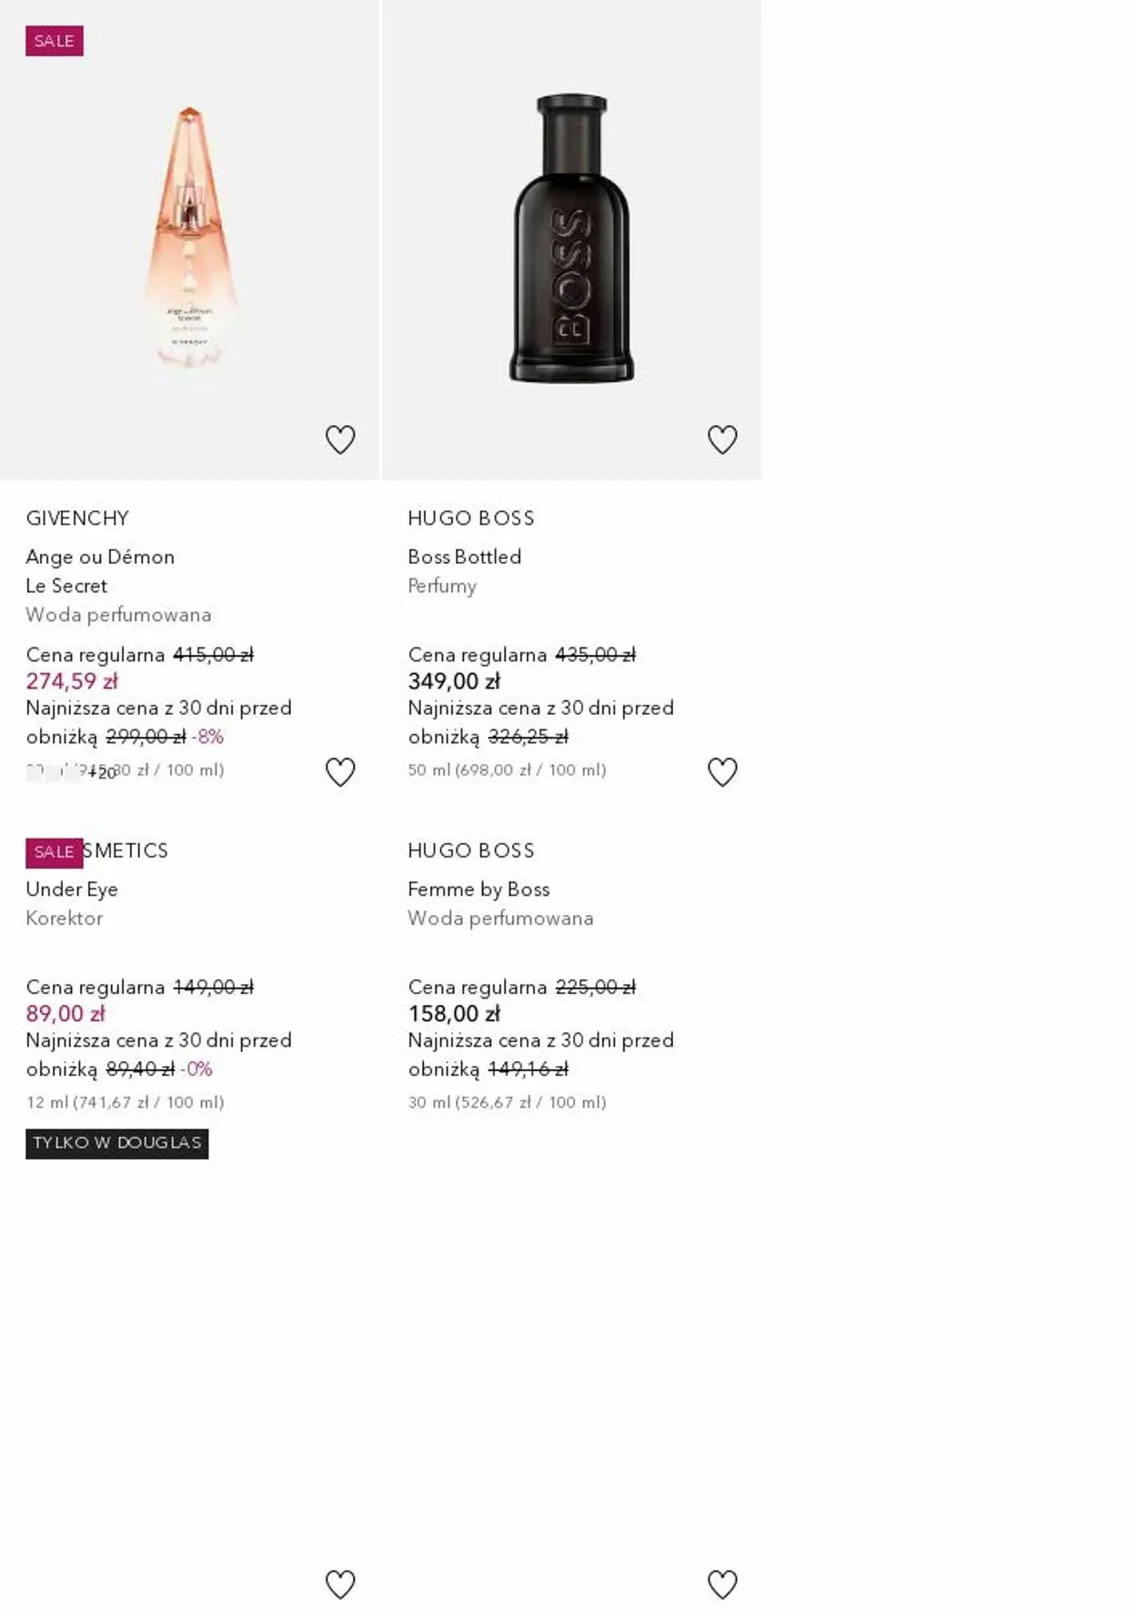The width and height of the screenshot is (1137, 1617).
Task: Click SALE badge above Under Eye Korektor
Action: [x=55, y=852]
